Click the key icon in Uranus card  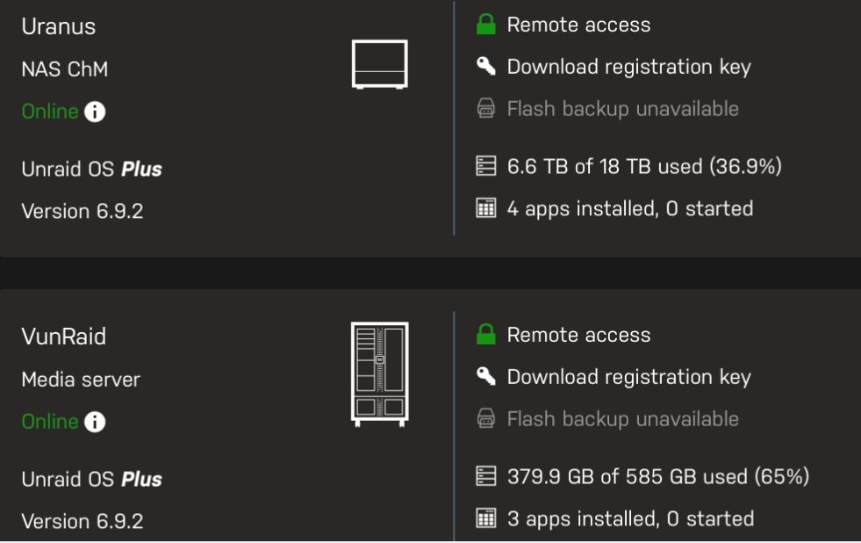point(486,66)
